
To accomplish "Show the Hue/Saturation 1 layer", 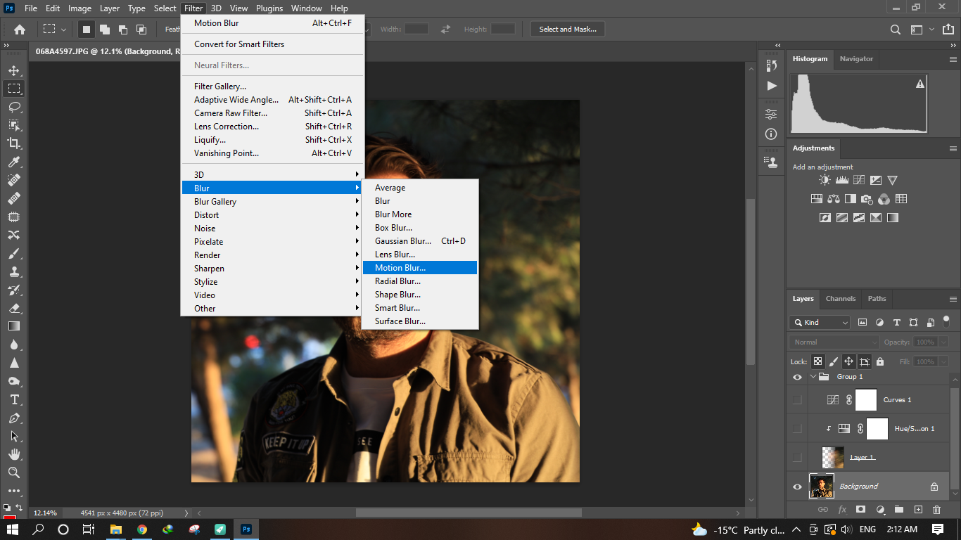I will click(797, 429).
